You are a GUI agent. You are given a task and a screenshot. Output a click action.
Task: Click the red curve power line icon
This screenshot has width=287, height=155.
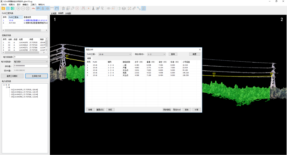pyautogui.click(x=33, y=8)
